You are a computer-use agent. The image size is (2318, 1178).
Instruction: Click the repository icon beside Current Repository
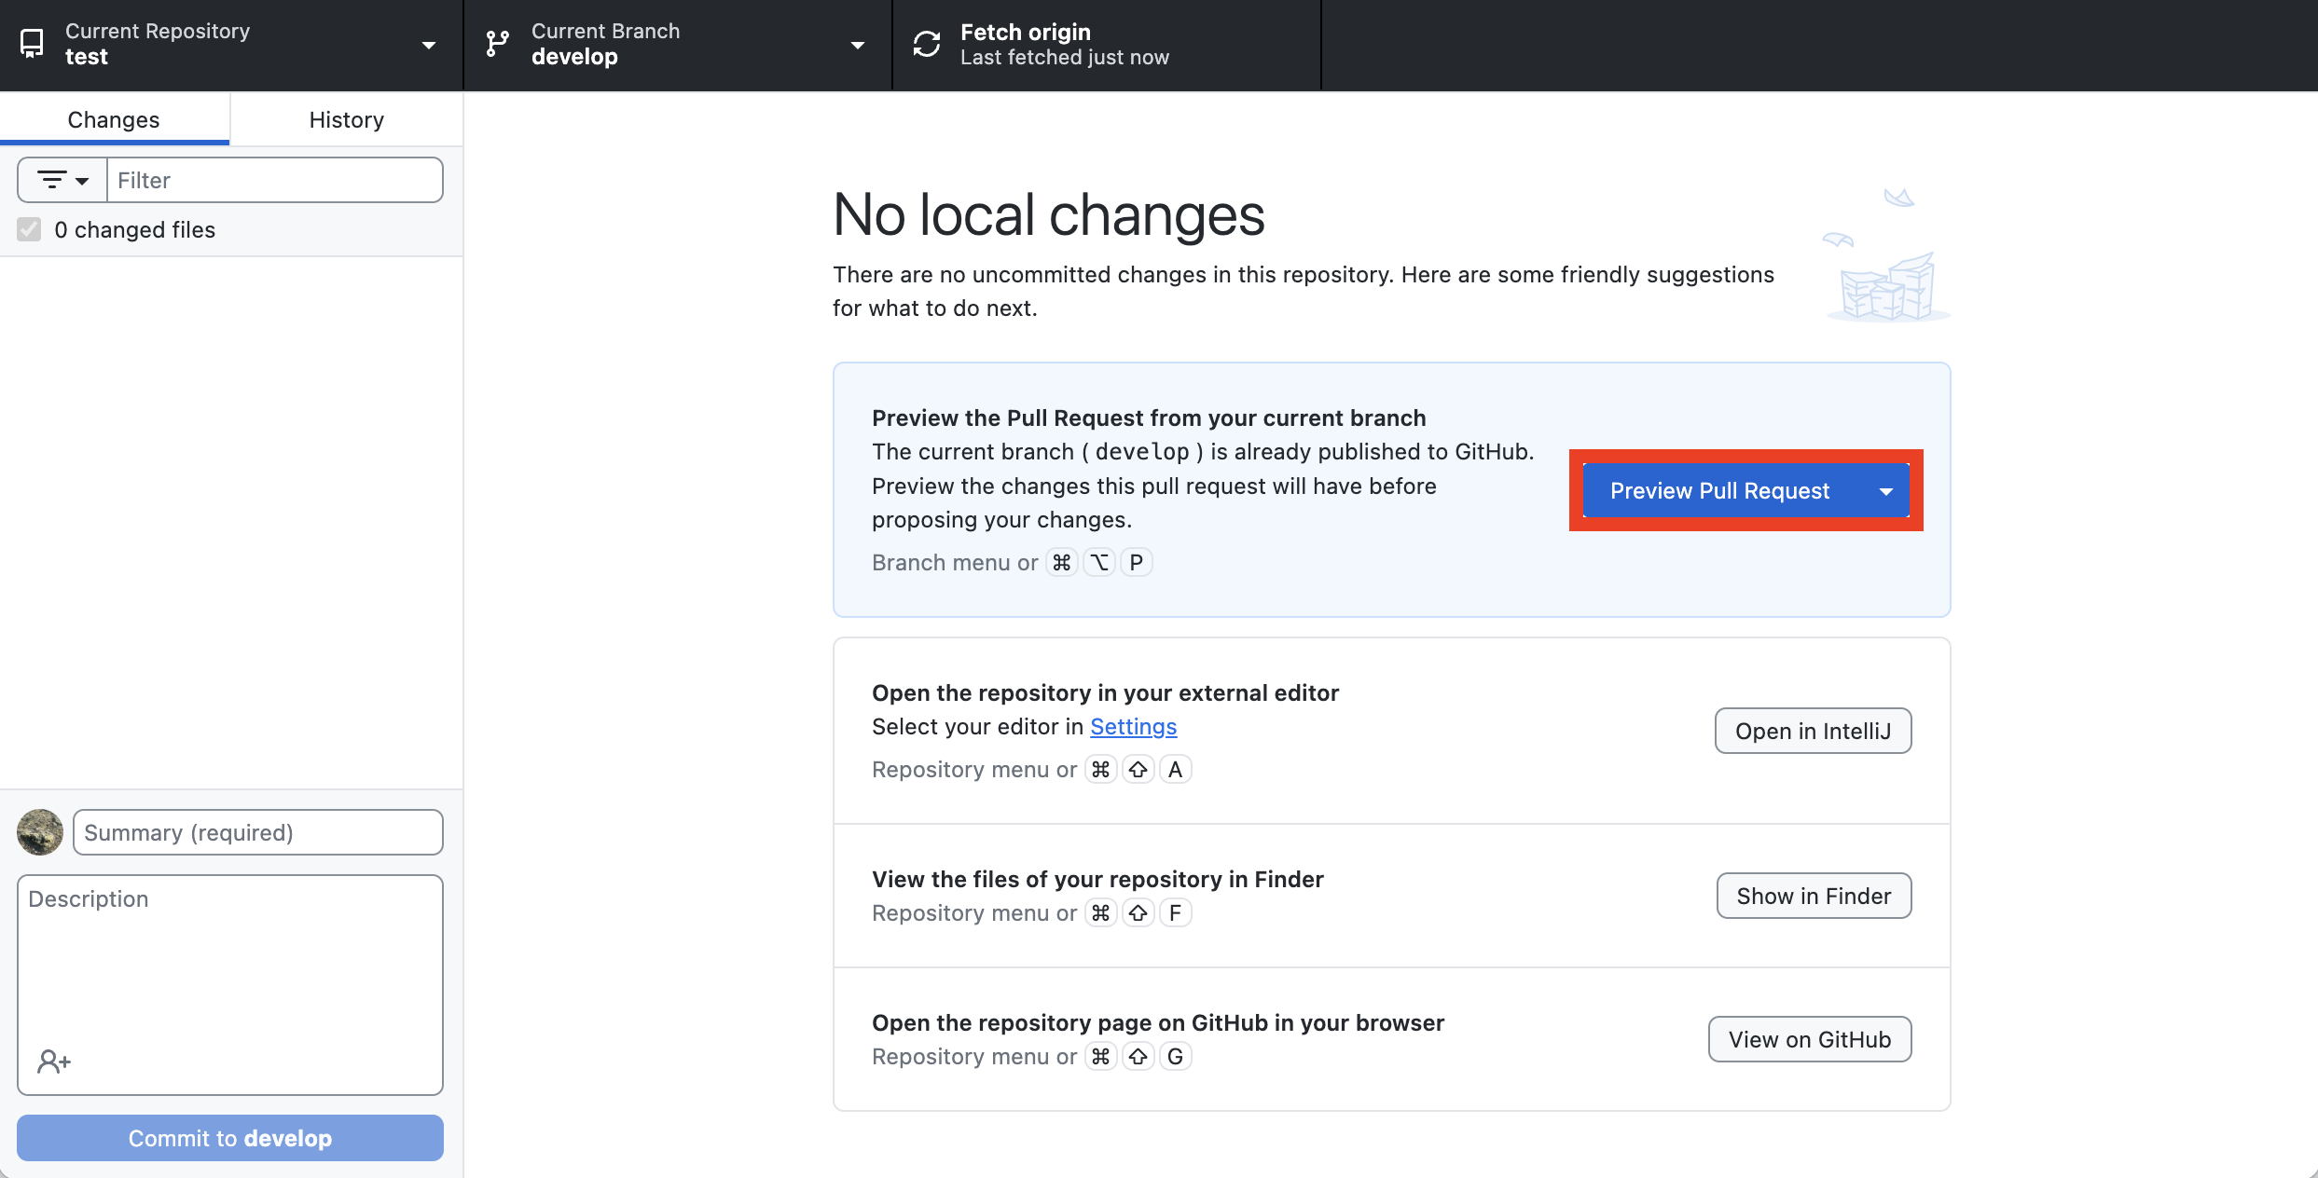point(32,44)
